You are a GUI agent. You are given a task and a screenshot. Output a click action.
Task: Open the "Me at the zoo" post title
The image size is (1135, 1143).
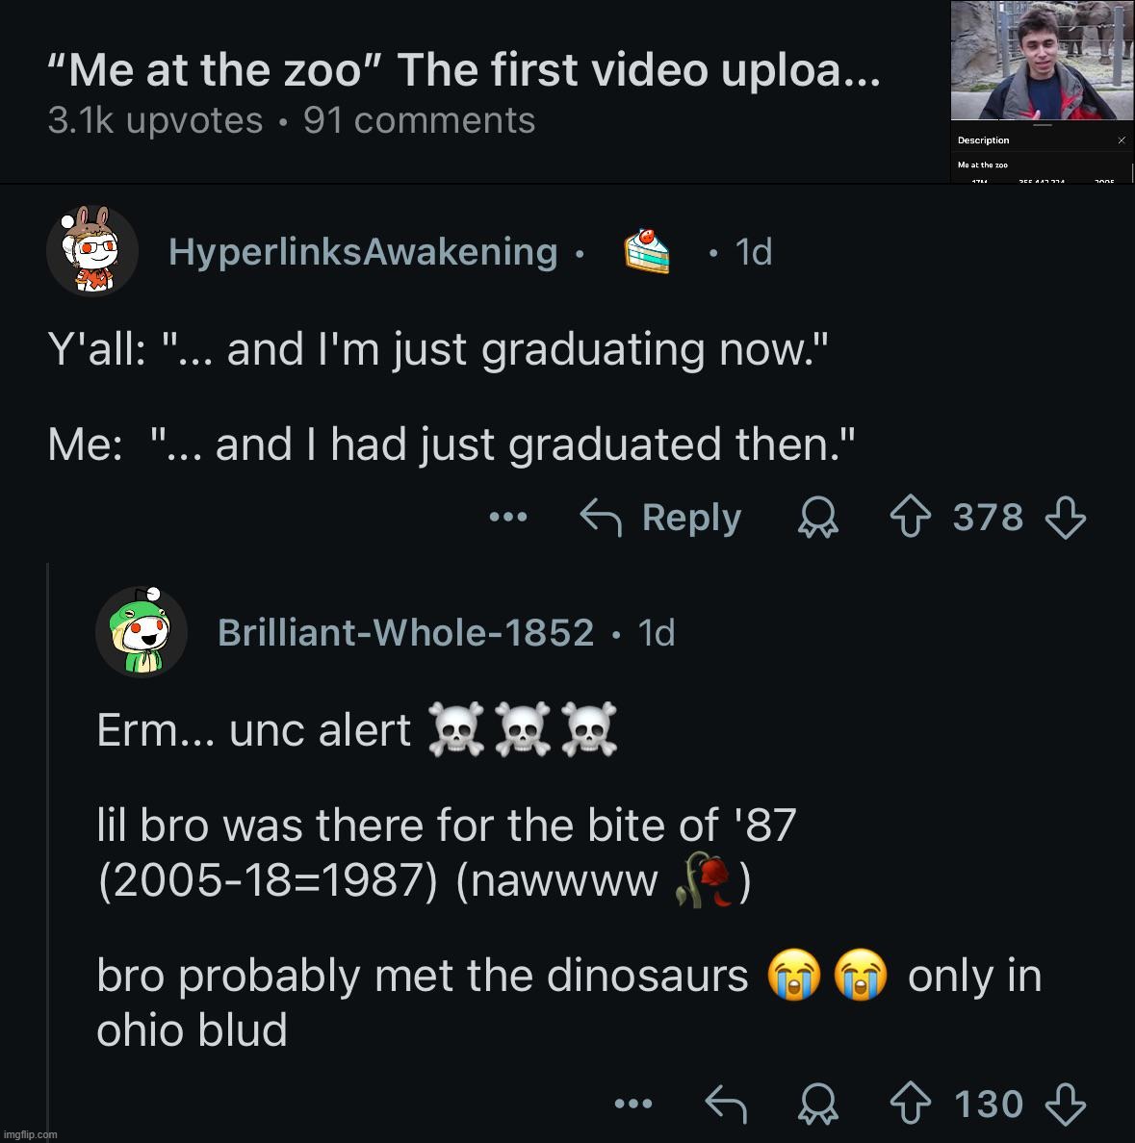(x=463, y=69)
